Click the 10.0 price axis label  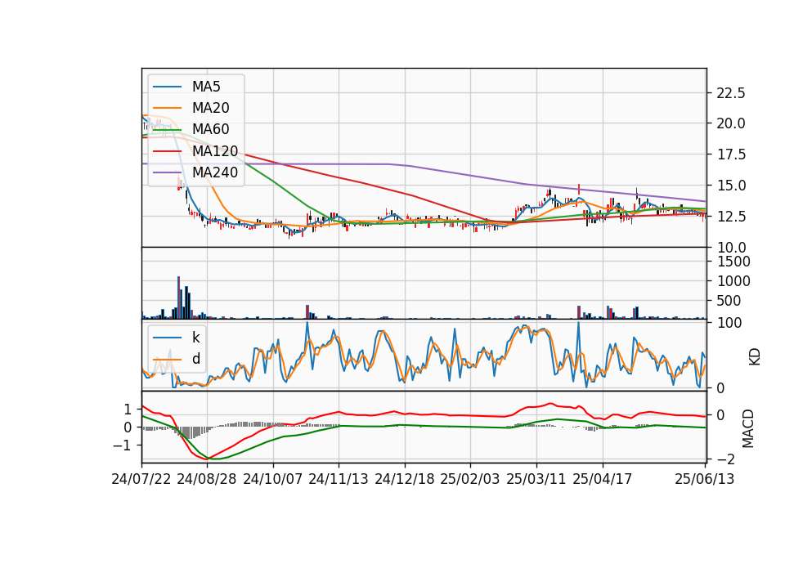point(731,248)
